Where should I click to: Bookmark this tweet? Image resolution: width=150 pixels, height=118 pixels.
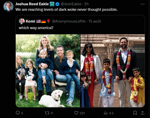pos(135,113)
